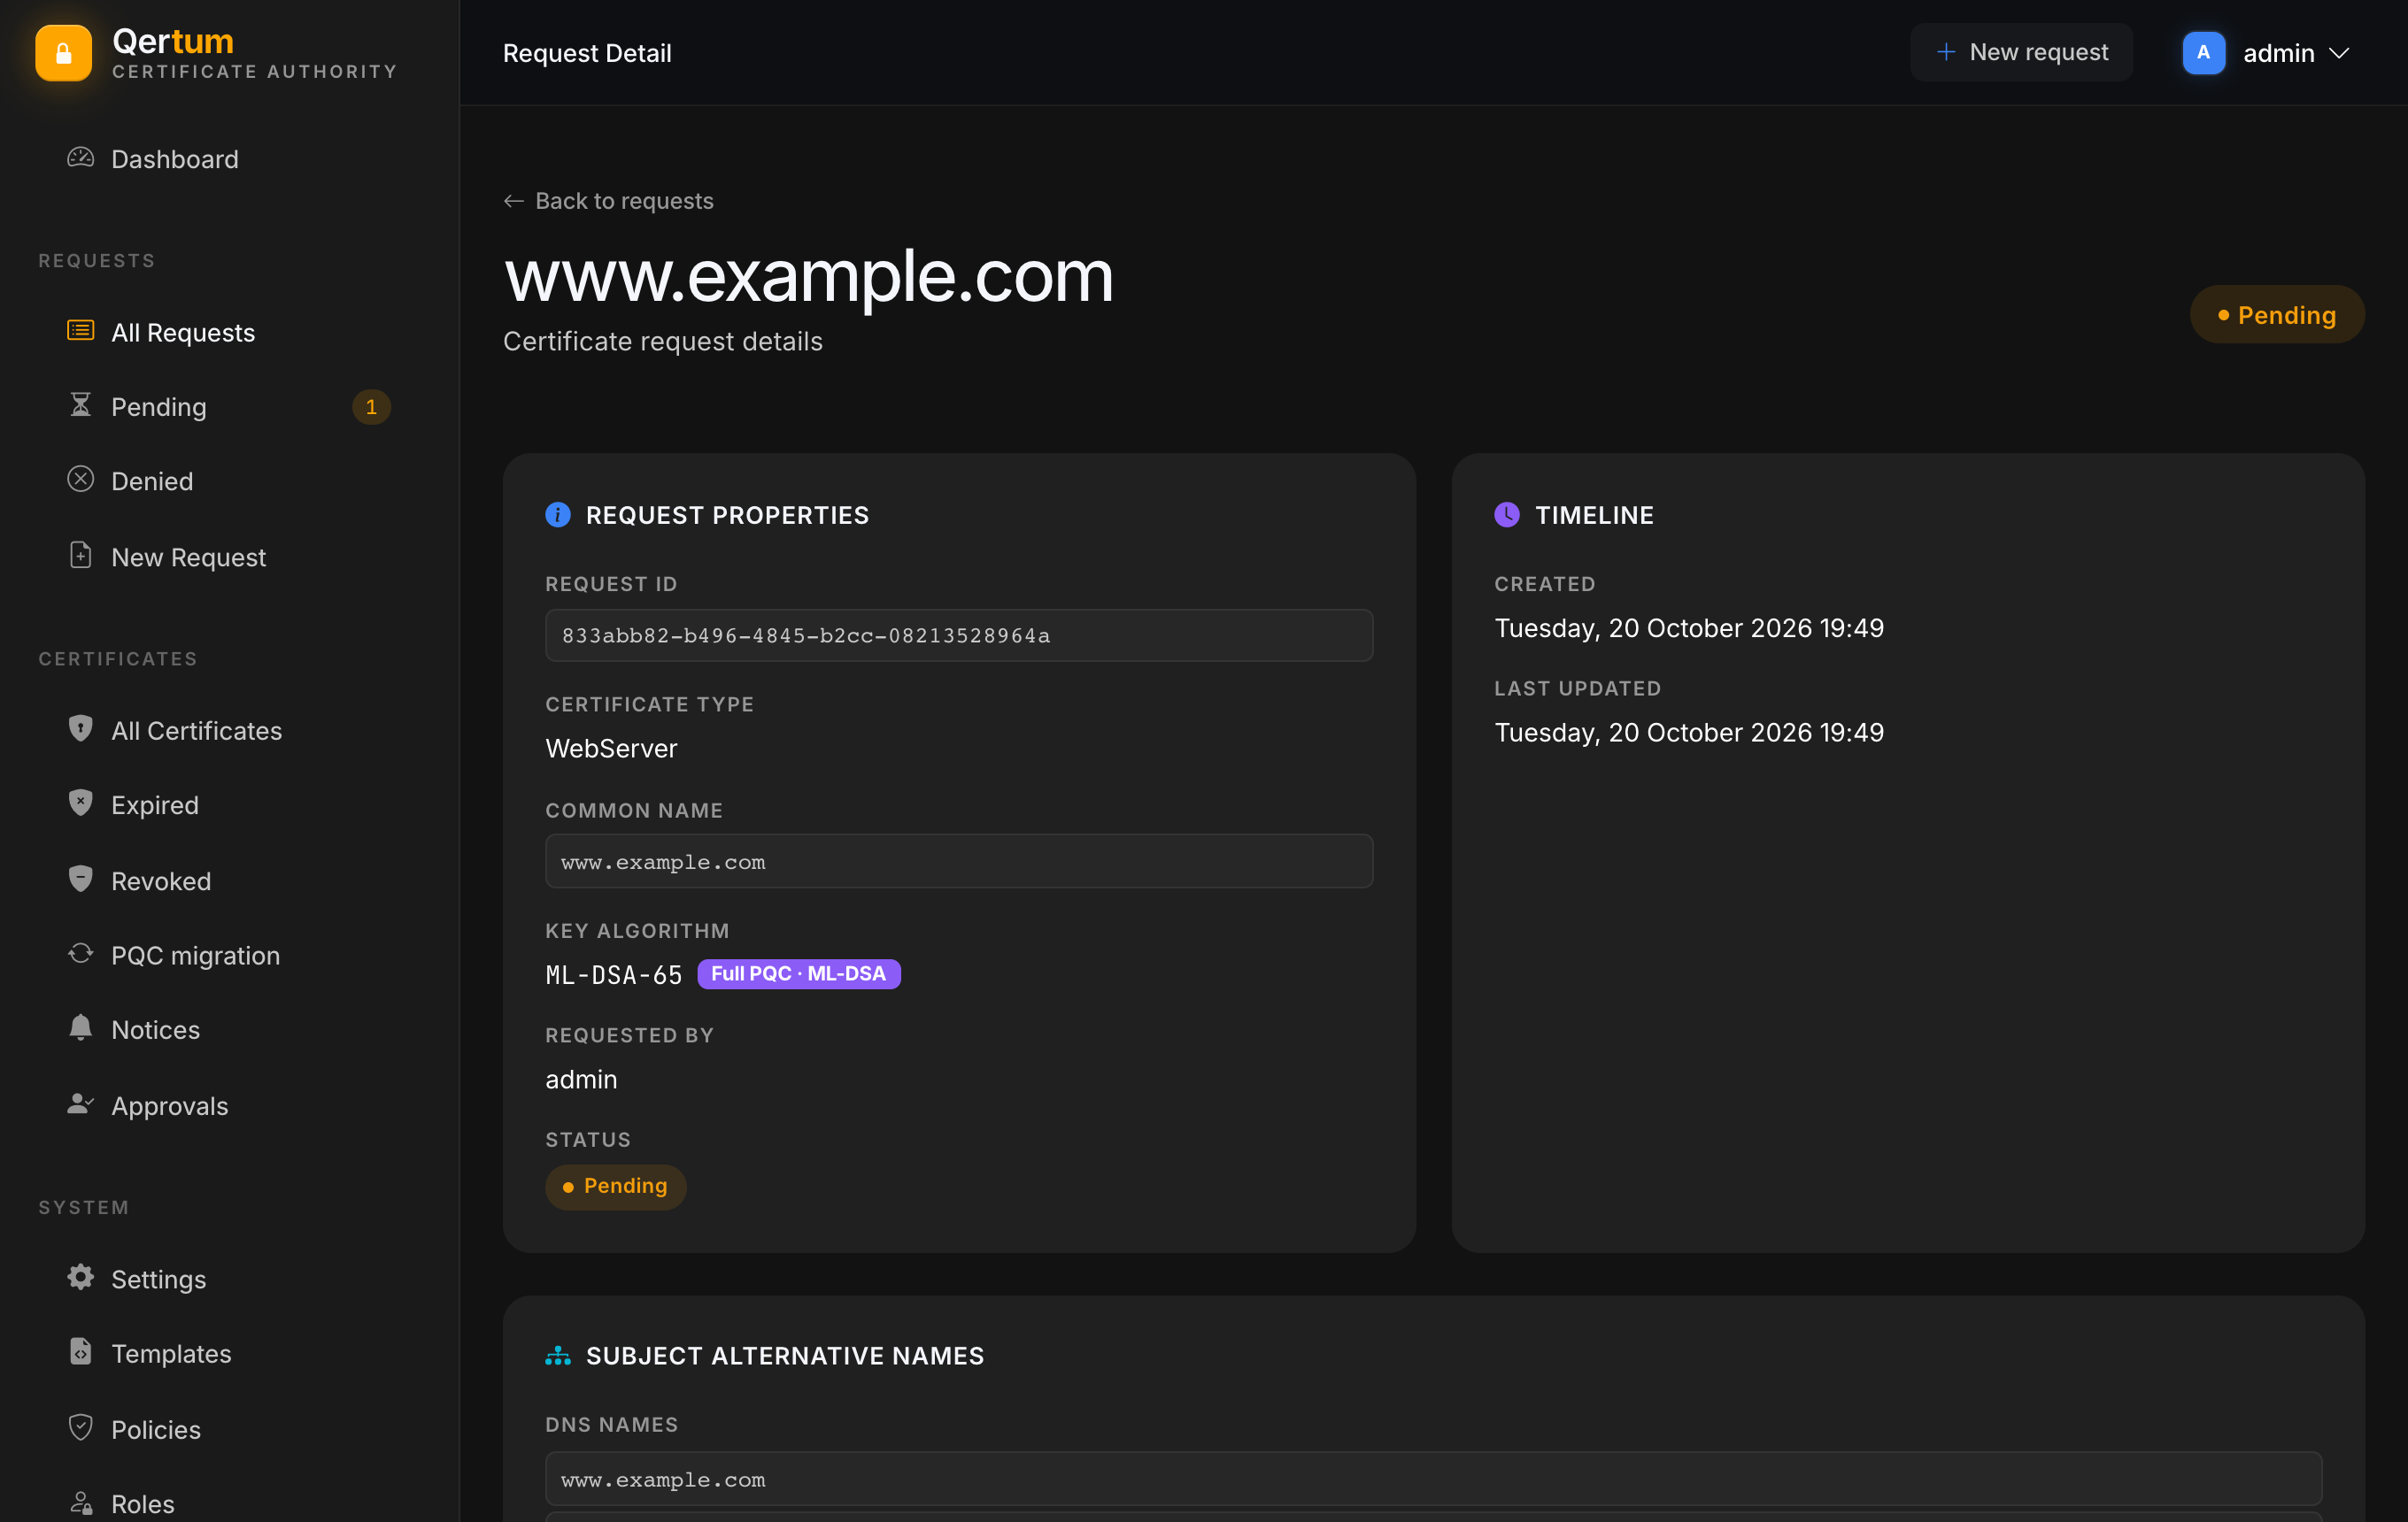Click the Timeline clock icon
Viewport: 2408px width, 1522px height.
pos(1507,515)
